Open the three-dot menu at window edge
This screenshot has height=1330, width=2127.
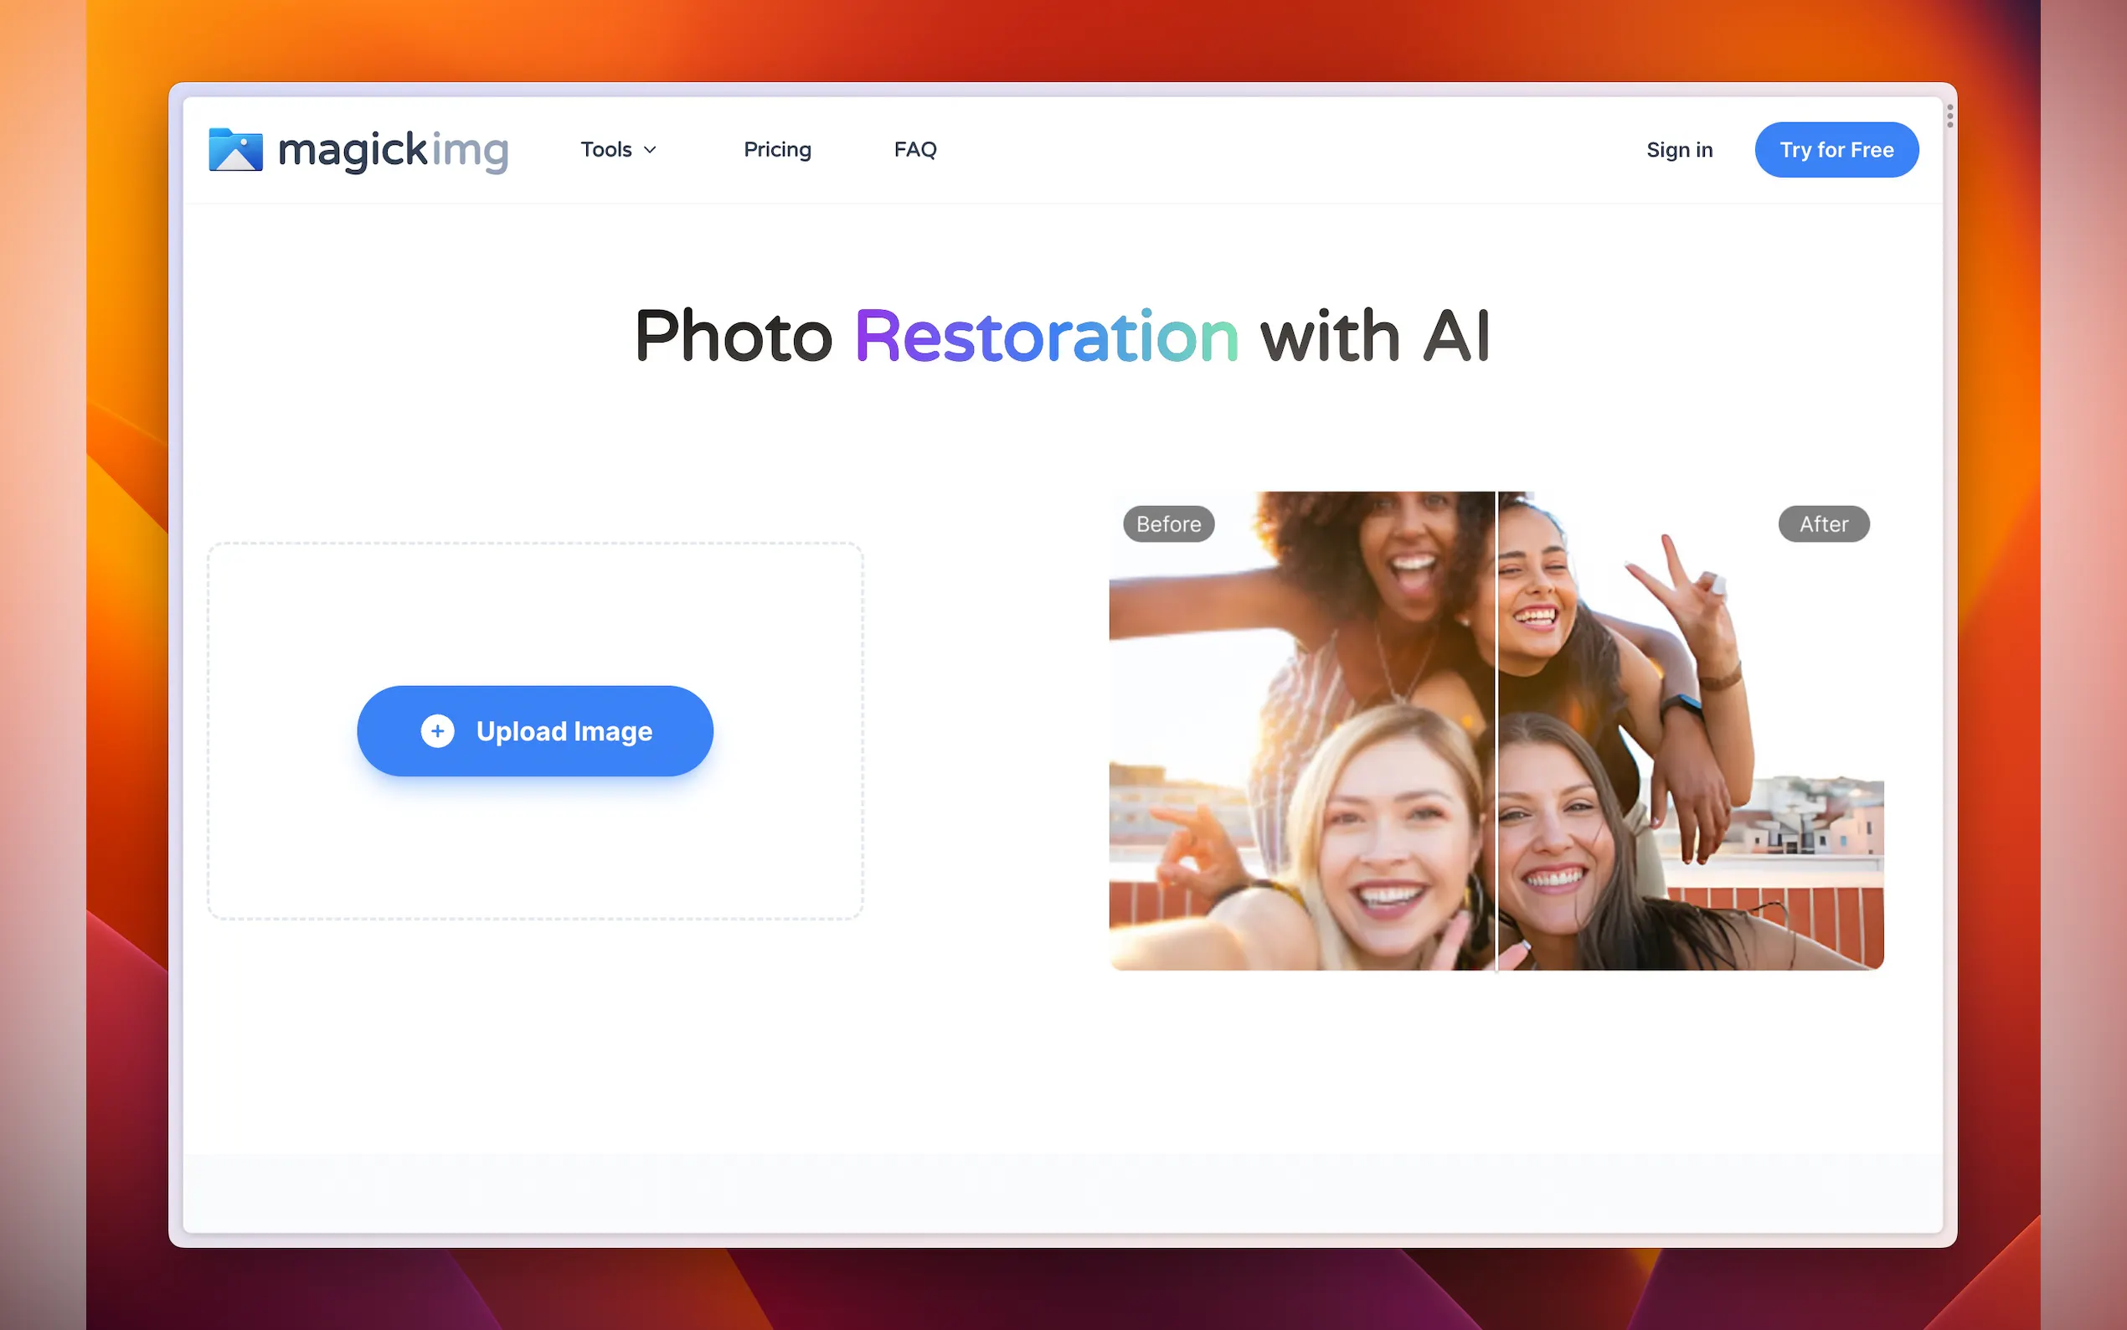(x=1949, y=116)
